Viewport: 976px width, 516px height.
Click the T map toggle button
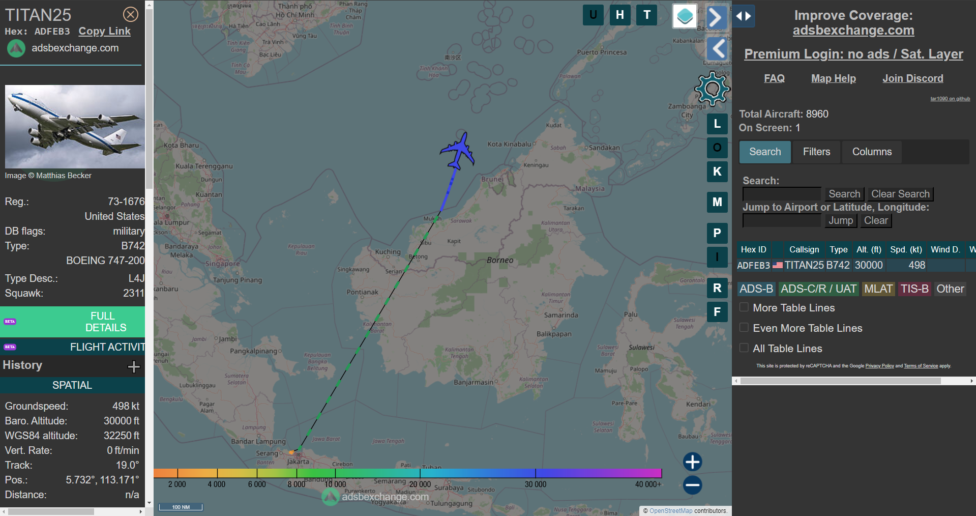click(647, 15)
